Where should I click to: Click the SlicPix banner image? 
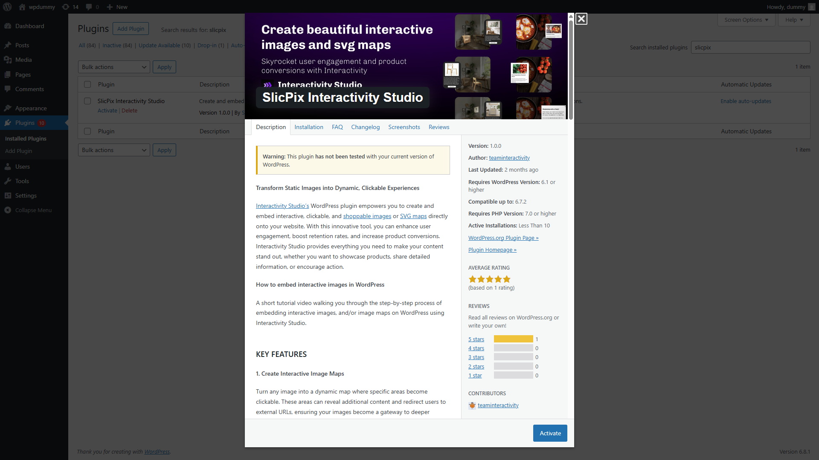coord(406,66)
